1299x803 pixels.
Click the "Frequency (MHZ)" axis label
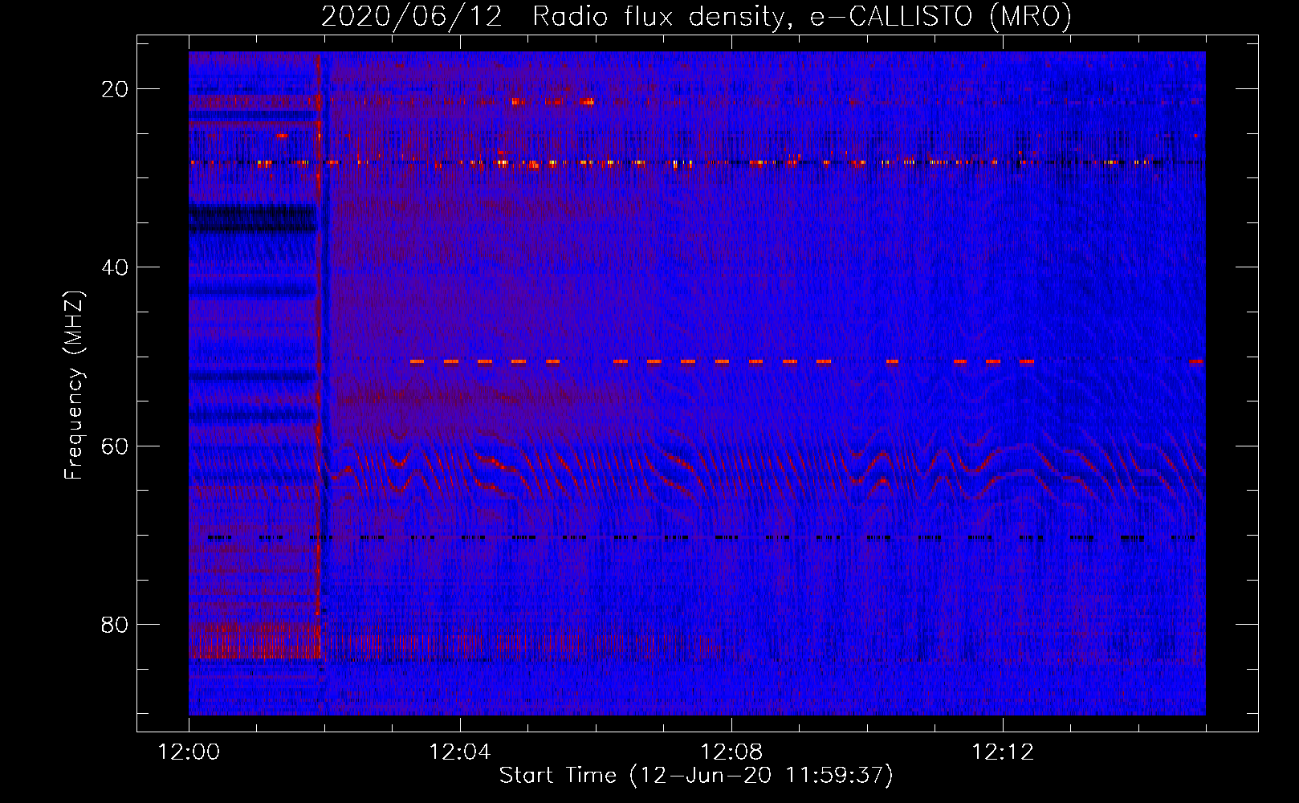click(74, 385)
